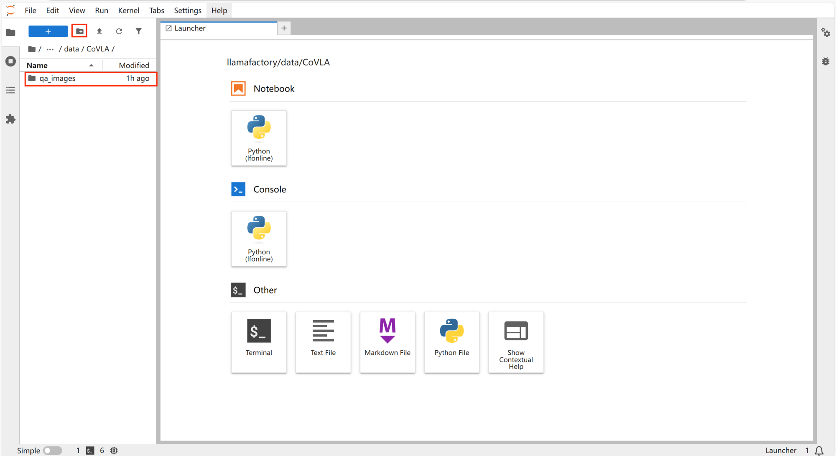The image size is (836, 456).
Task: Sort files by Modified column
Action: pos(134,65)
